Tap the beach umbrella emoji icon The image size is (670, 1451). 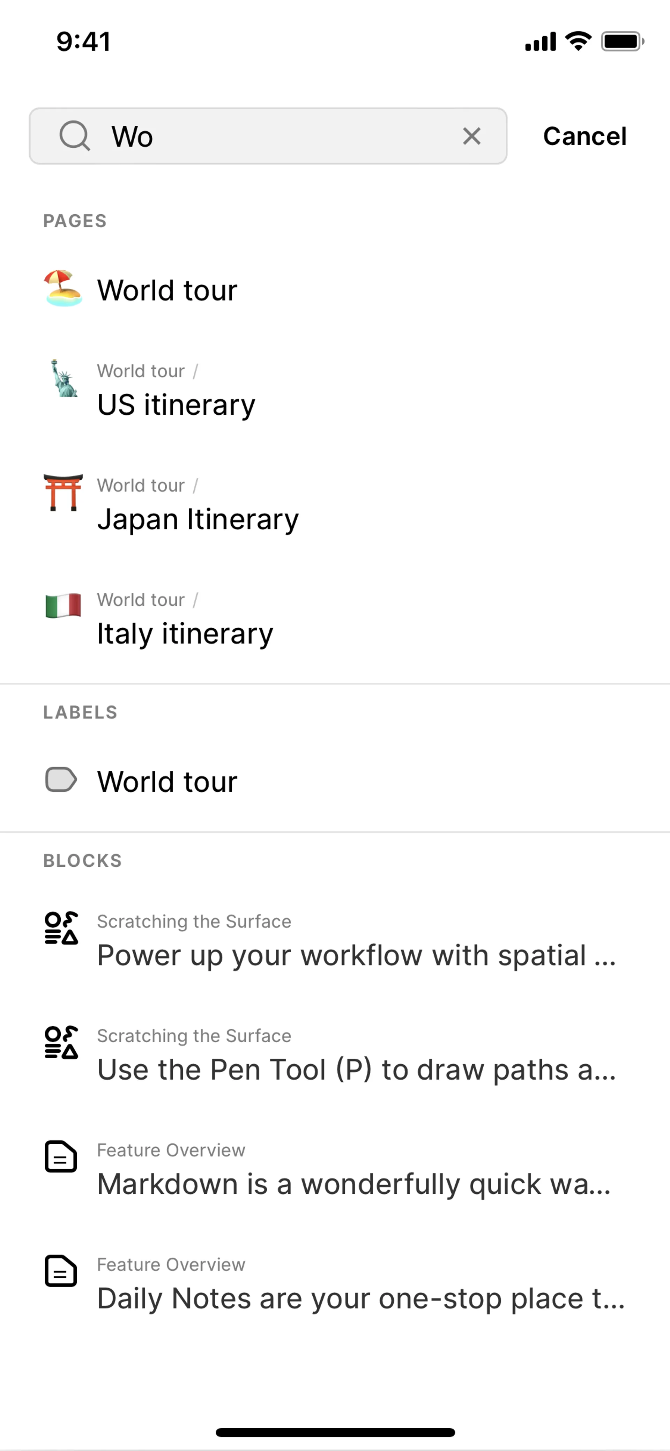click(63, 289)
